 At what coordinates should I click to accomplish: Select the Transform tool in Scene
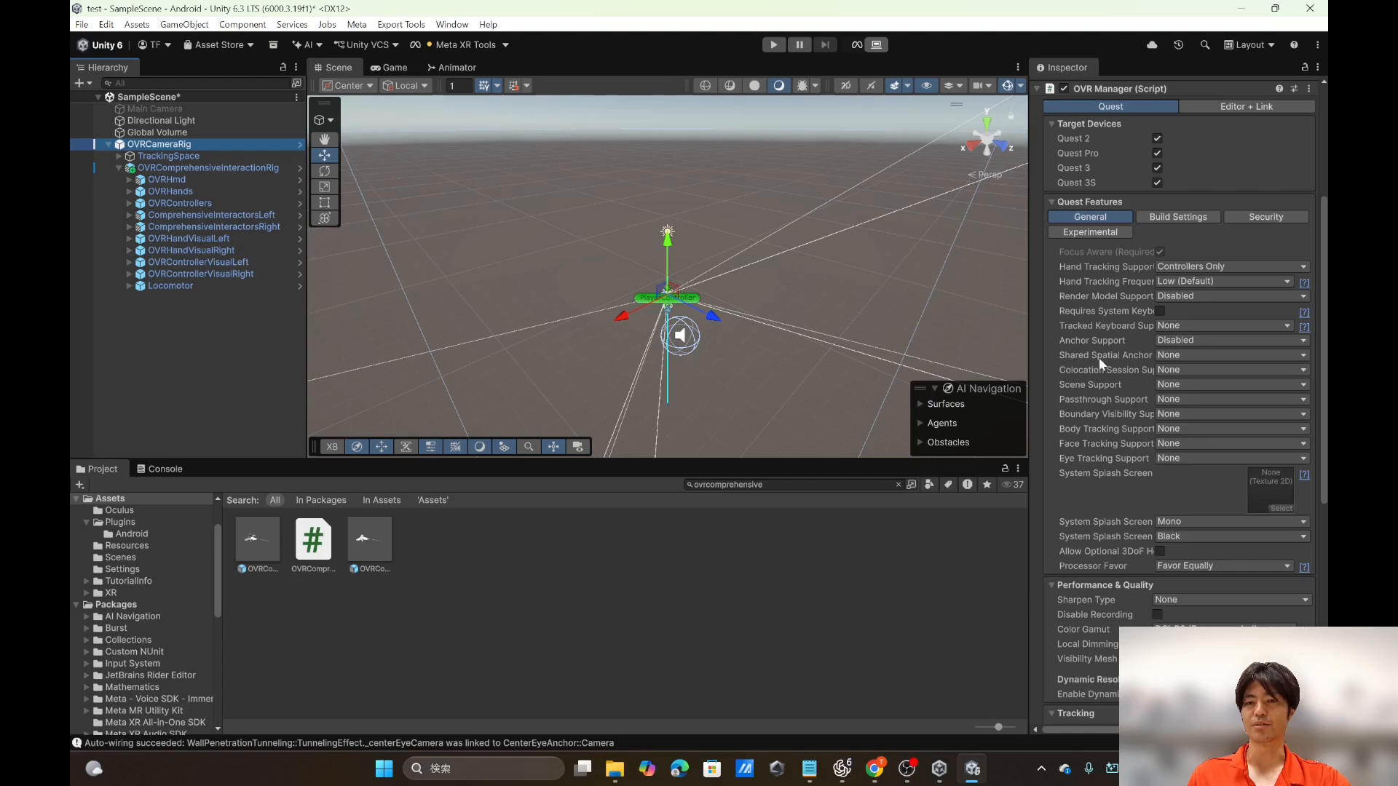click(325, 218)
